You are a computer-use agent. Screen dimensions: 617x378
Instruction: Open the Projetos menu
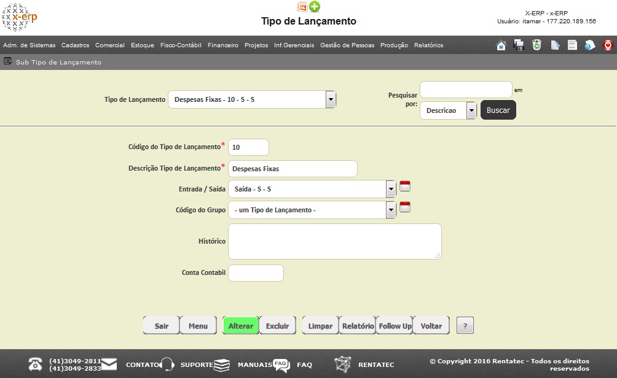pos(256,45)
